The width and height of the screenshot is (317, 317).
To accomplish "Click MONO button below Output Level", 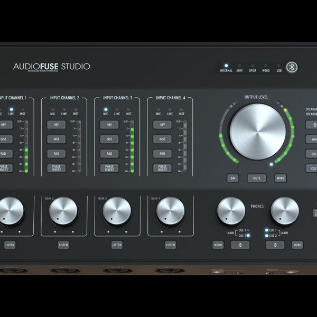I will 281,179.
